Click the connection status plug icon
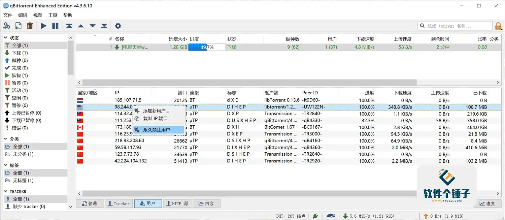 click(x=315, y=216)
